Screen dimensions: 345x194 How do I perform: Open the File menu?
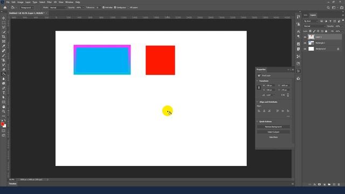point(8,2)
